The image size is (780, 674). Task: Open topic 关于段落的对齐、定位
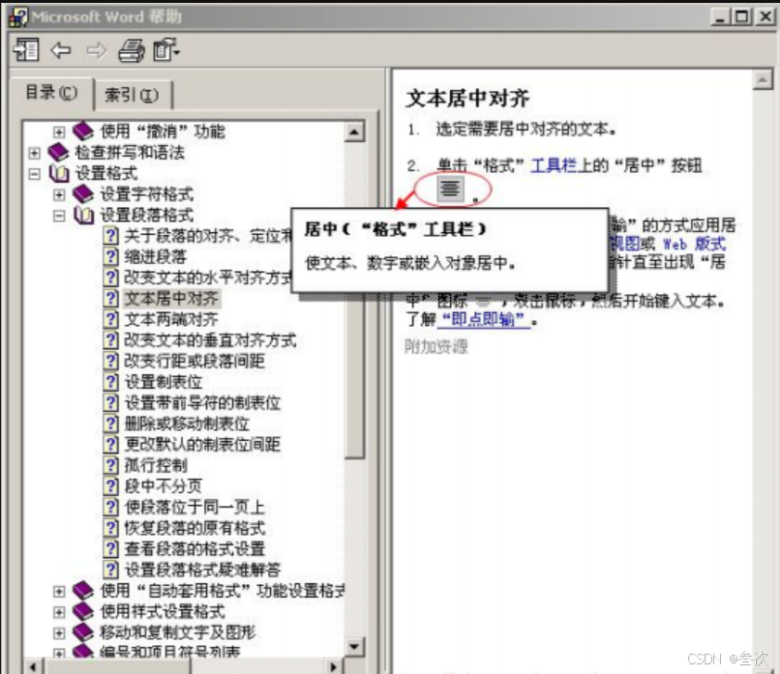tap(207, 236)
